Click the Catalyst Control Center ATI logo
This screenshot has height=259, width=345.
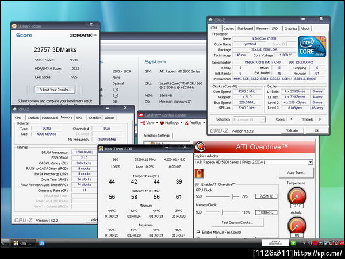point(141,115)
